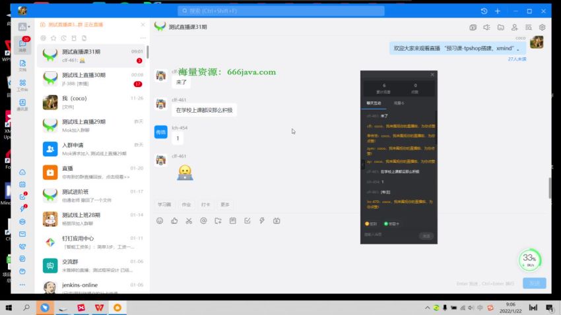Open the group announcement speaker icon
This screenshot has width=561, height=315.
coord(486,28)
